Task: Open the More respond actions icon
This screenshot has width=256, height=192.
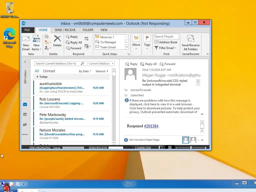Action: 87,46
